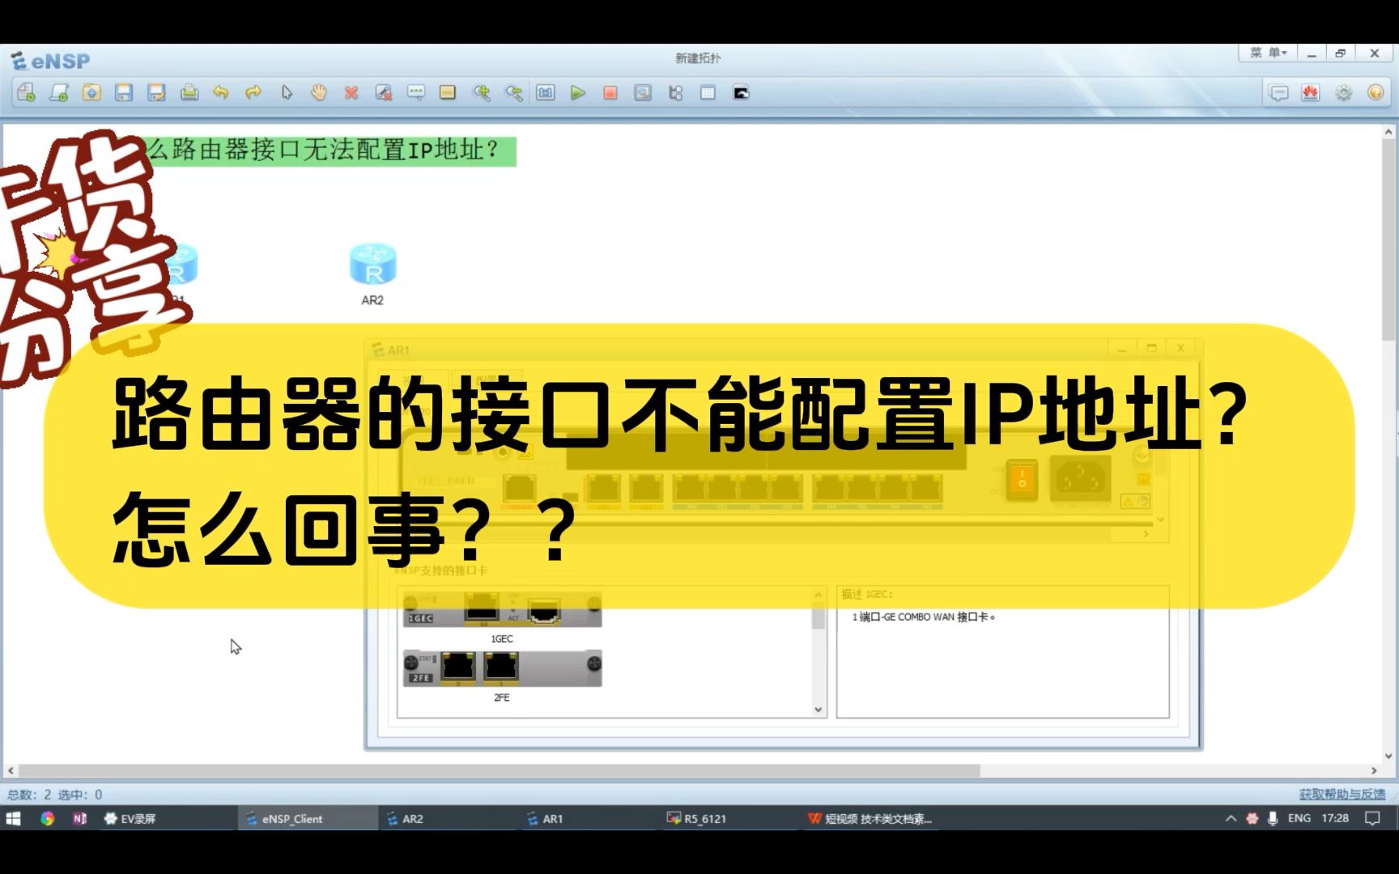Reset canvas to 1:1 size

point(546,93)
